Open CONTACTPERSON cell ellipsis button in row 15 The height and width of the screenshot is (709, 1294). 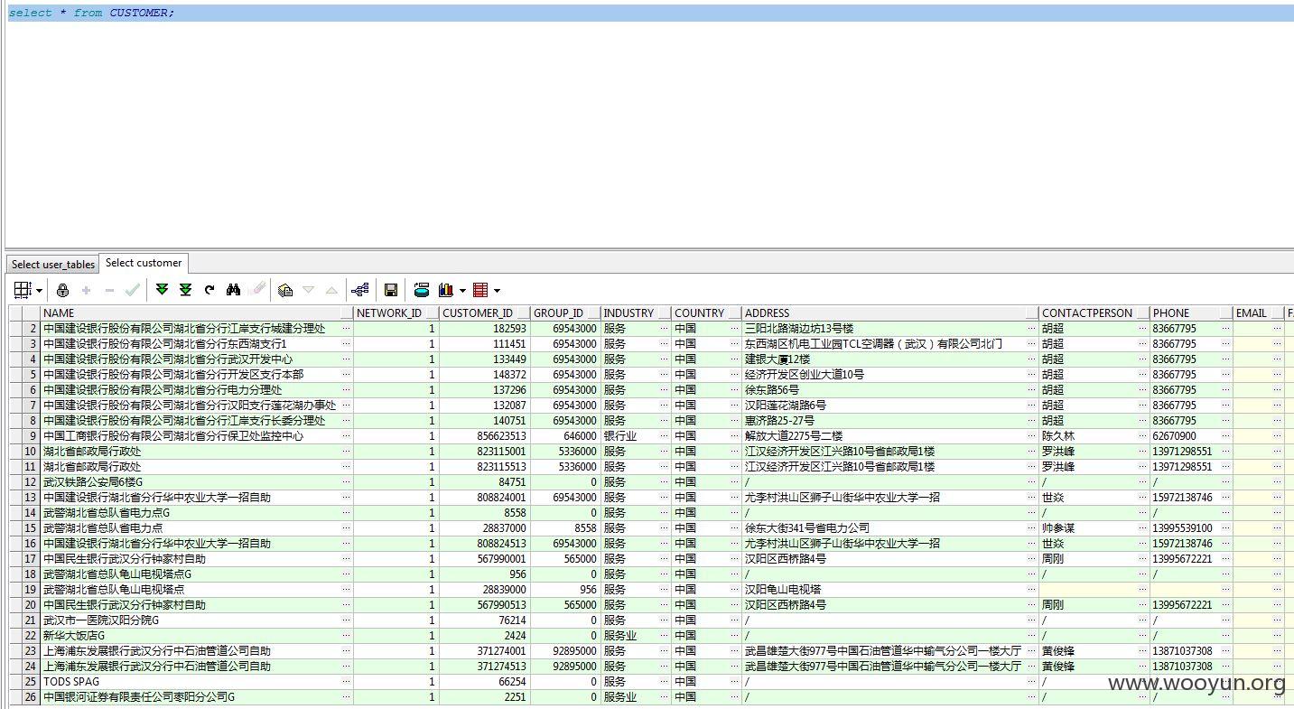[x=1142, y=528]
